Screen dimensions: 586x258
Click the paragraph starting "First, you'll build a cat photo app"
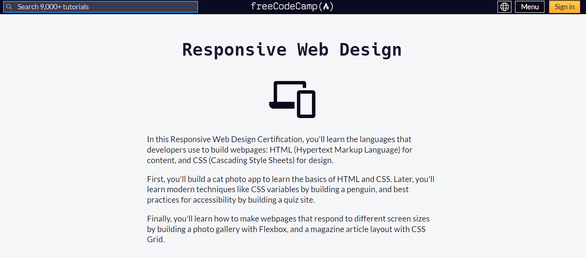(x=291, y=189)
